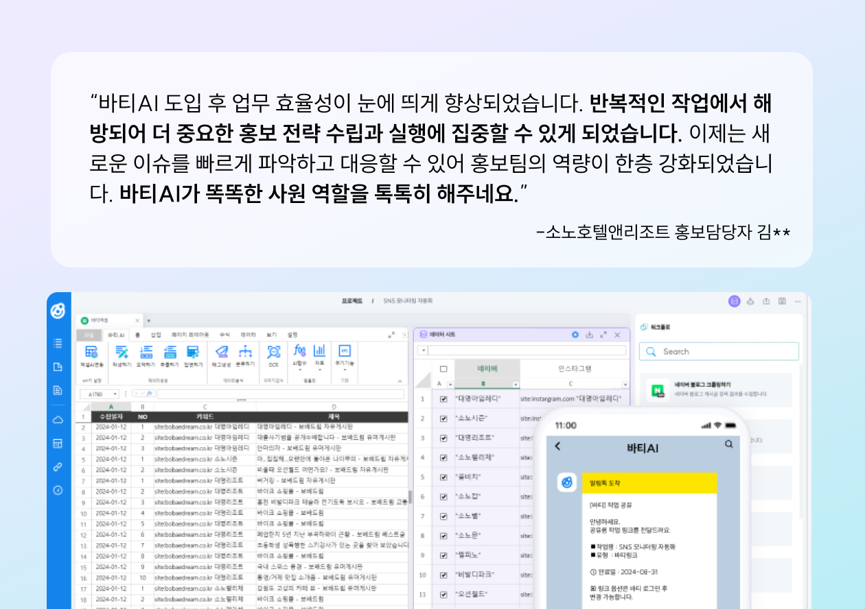This screenshot has height=609, width=865.
Task: Select the 인스타그램 column header in 데이터 시트
Action: pos(575,368)
